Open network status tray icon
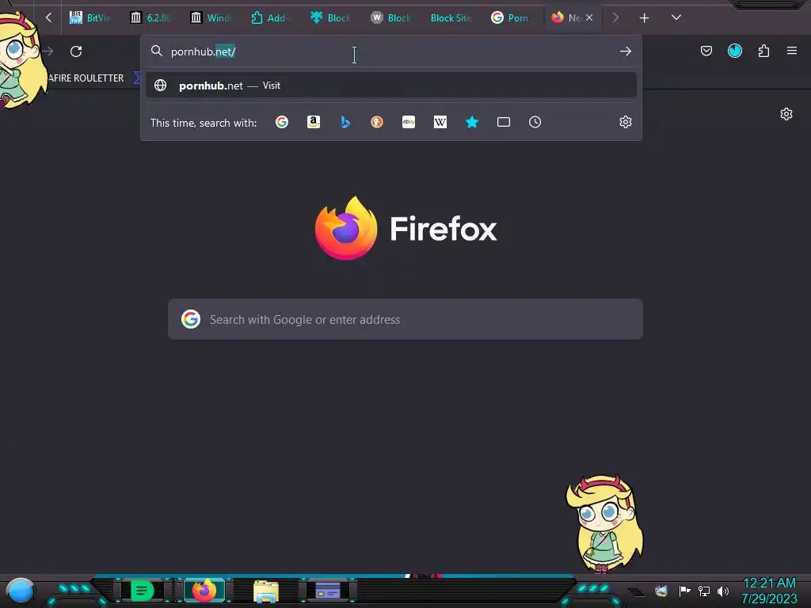Image resolution: width=811 pixels, height=608 pixels. coord(703,591)
